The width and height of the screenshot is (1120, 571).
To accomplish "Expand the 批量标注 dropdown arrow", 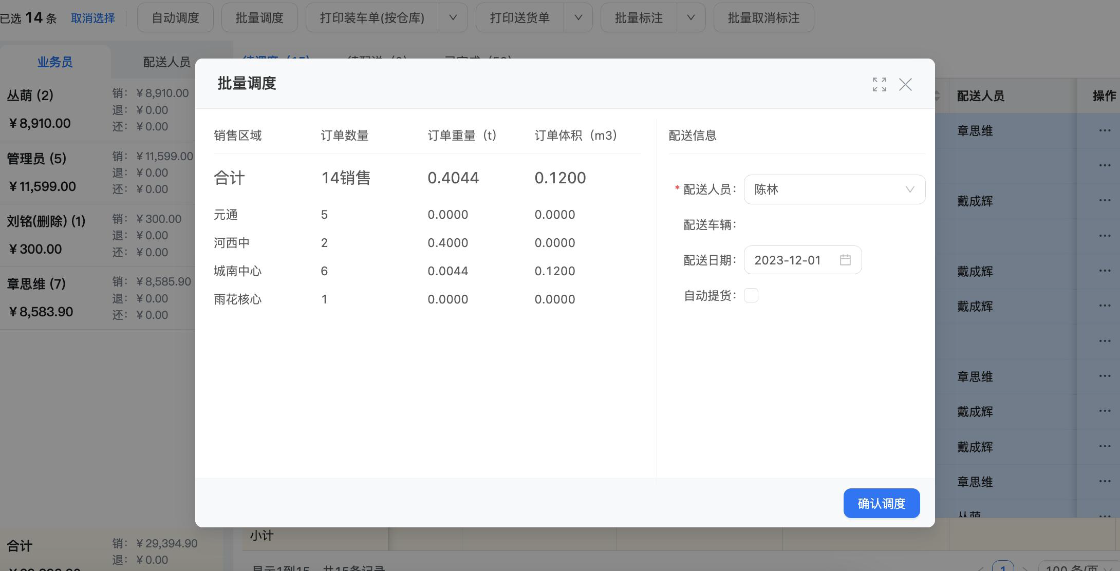I will [x=691, y=17].
